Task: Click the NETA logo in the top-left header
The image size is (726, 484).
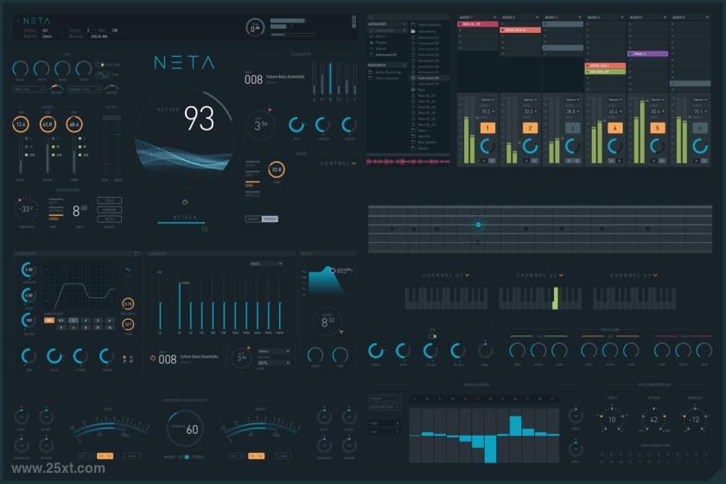Action: click(x=36, y=21)
